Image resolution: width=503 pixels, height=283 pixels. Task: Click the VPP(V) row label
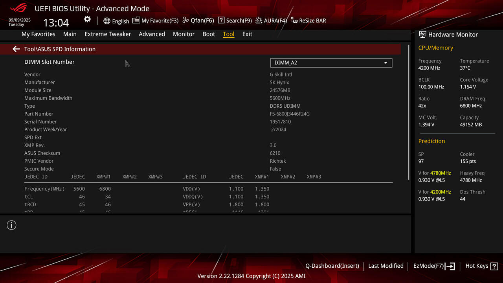[191, 204]
